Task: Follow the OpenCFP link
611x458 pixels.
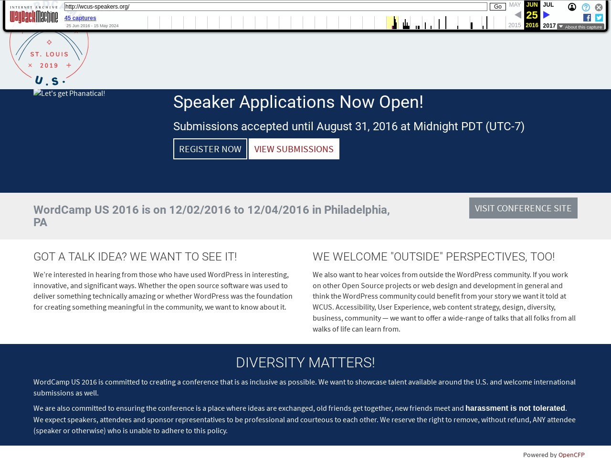Action: 571,455
